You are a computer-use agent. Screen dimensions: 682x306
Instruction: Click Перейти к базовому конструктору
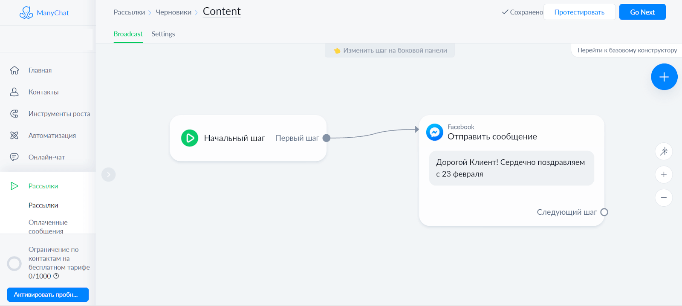click(x=627, y=50)
